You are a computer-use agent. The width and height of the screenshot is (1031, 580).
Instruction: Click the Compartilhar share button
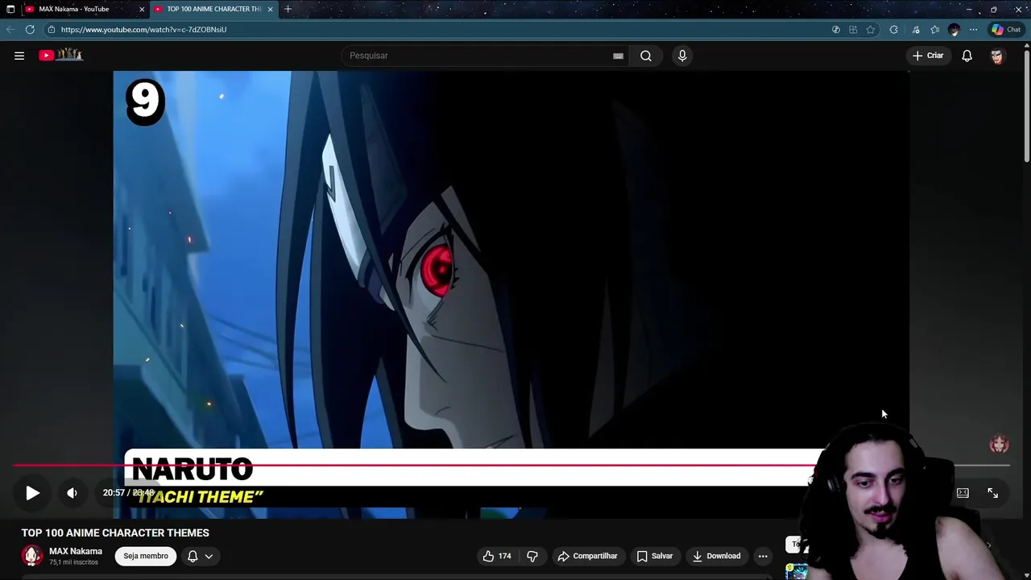pos(587,556)
